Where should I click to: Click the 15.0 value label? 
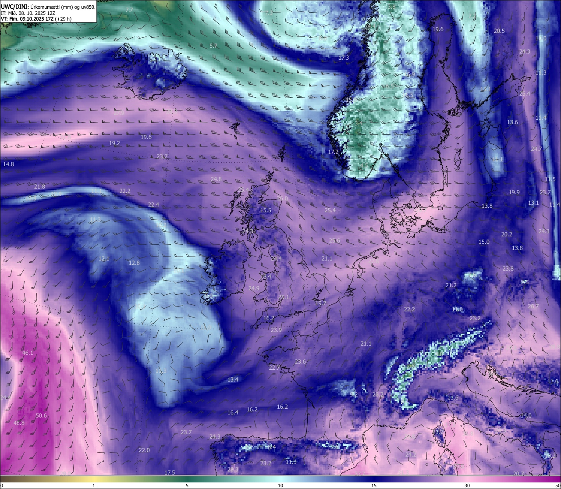pyautogui.click(x=484, y=242)
